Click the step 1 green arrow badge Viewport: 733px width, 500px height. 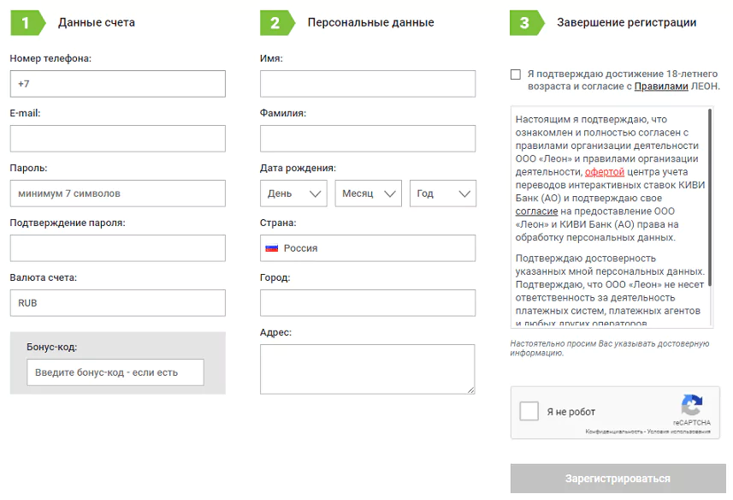28,22
